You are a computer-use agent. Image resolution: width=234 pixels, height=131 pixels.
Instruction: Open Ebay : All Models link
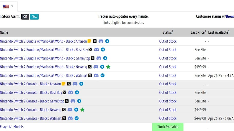[12, 127]
